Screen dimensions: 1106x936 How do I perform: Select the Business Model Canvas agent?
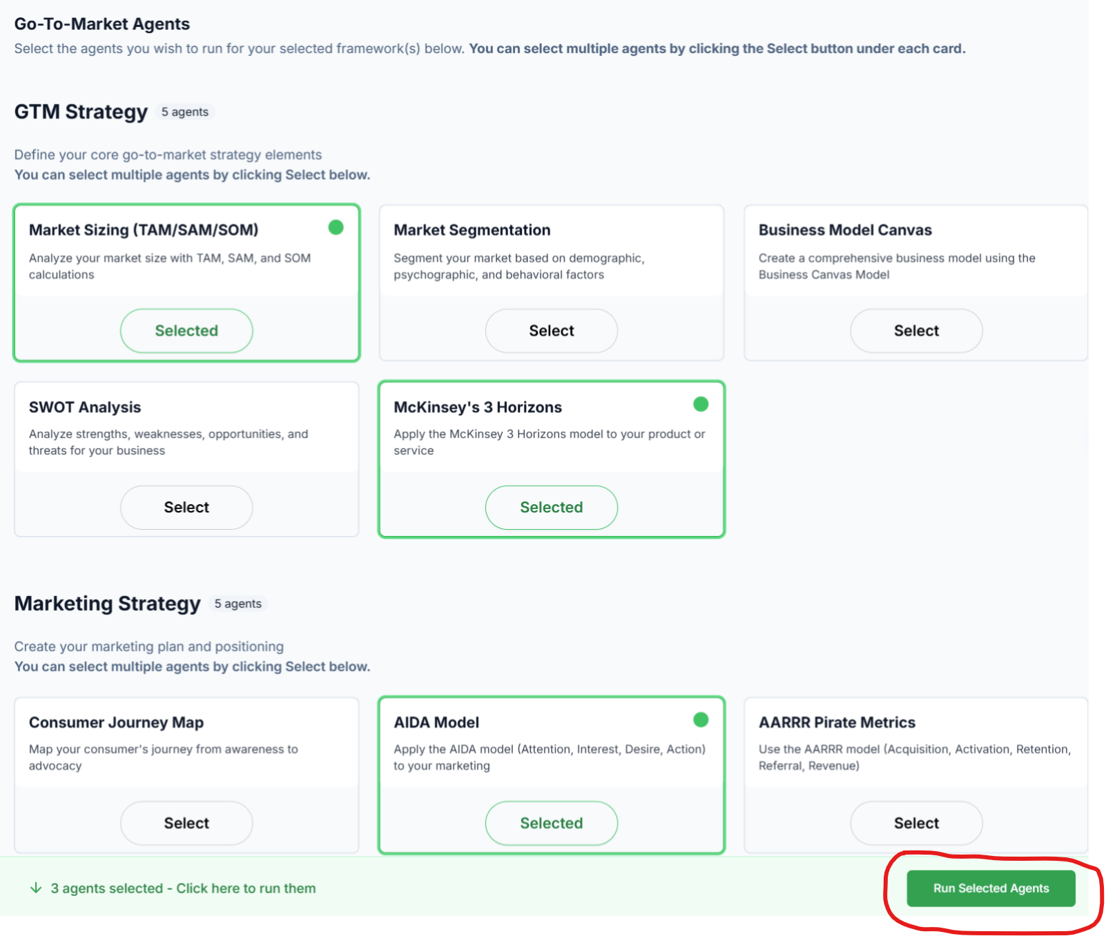pyautogui.click(x=915, y=331)
